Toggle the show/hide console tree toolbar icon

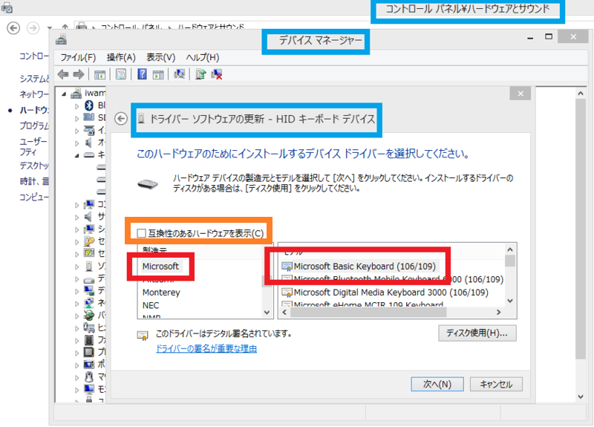pos(99,75)
